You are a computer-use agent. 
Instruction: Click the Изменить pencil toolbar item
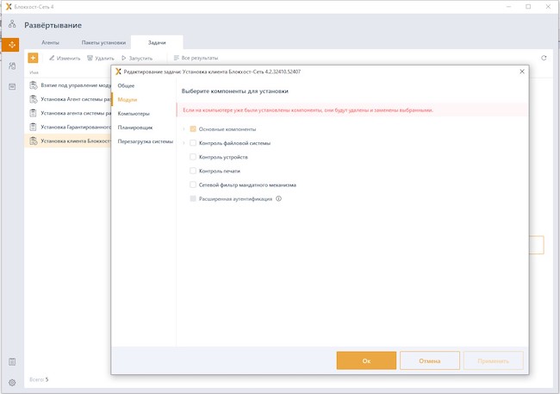click(x=65, y=58)
